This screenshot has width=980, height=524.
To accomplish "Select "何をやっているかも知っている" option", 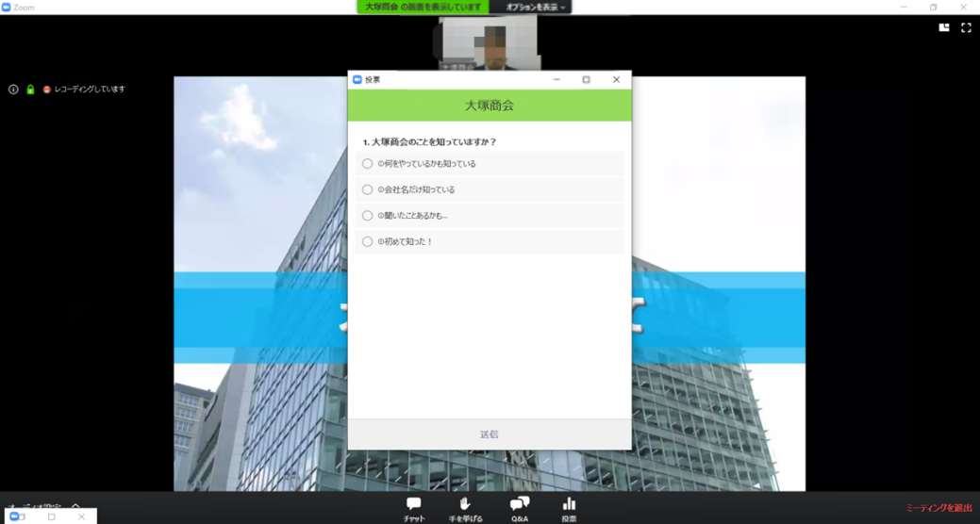I will click(368, 164).
